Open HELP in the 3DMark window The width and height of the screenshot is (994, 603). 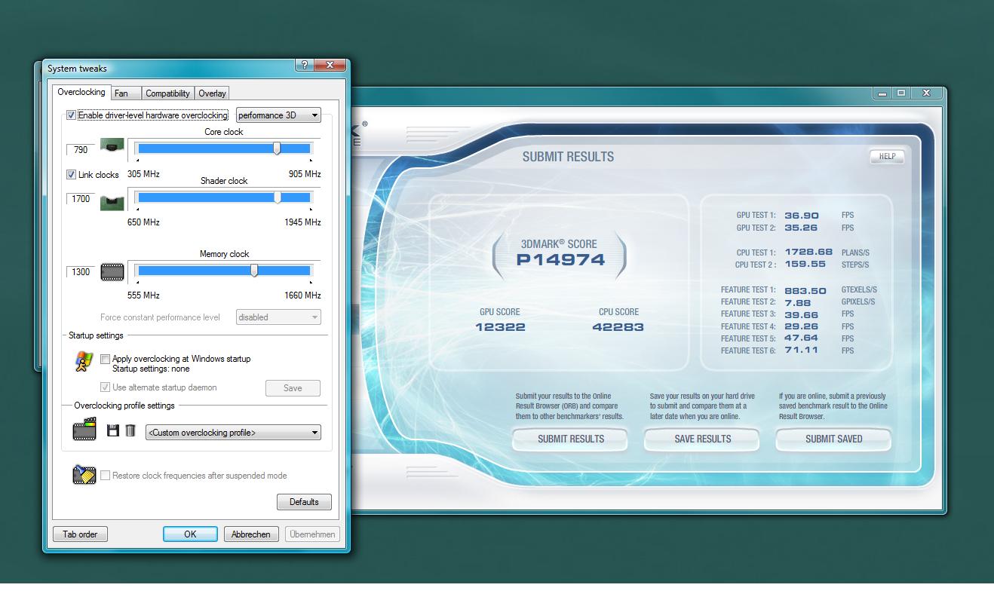tap(887, 157)
